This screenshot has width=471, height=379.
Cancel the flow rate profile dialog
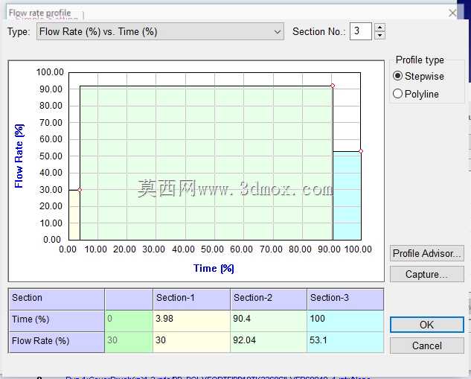(427, 345)
